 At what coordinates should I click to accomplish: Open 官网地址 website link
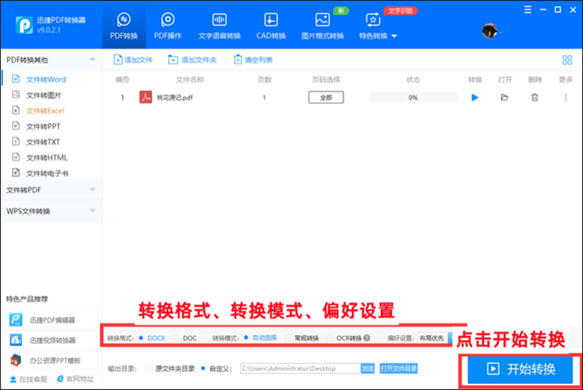pyautogui.click(x=76, y=379)
